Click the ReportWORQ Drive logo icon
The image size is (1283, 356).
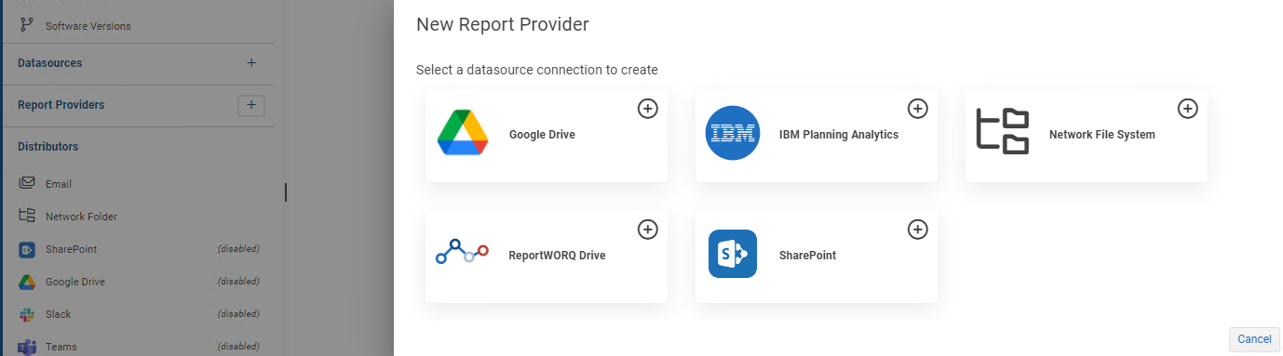[462, 252]
